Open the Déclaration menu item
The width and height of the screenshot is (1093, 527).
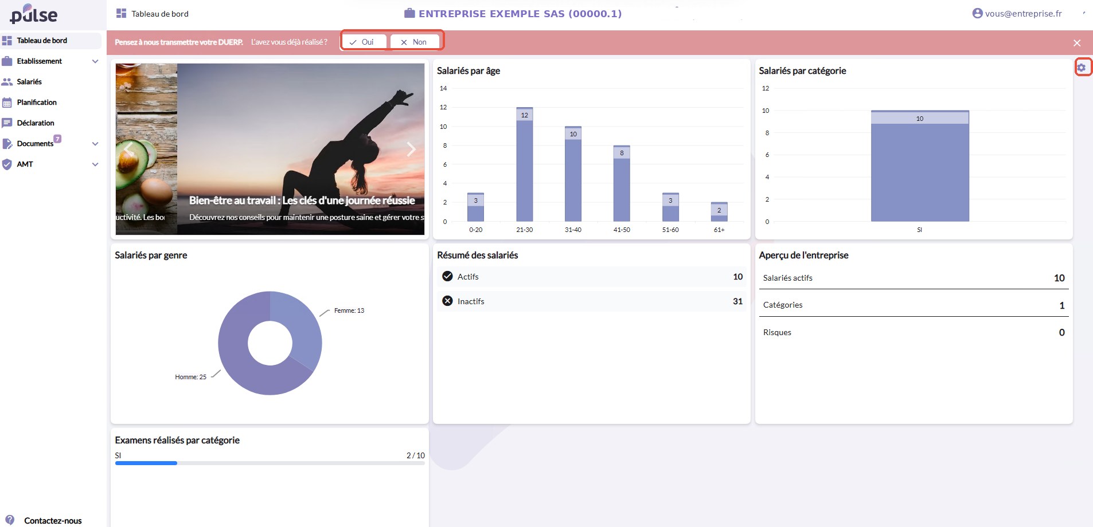(x=51, y=123)
